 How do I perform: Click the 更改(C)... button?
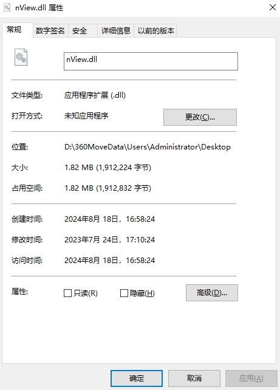[x=200, y=117]
